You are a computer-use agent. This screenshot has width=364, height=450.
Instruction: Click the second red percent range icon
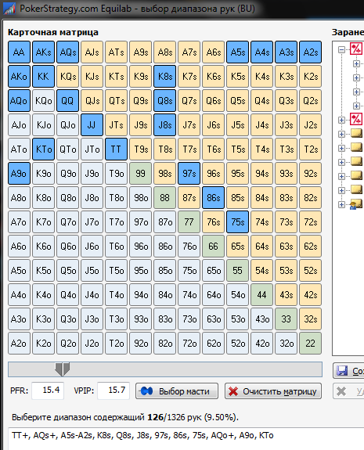(356, 119)
